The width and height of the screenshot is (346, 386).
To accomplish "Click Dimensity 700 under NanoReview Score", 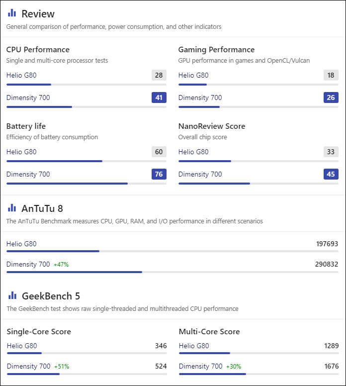I will [x=200, y=174].
